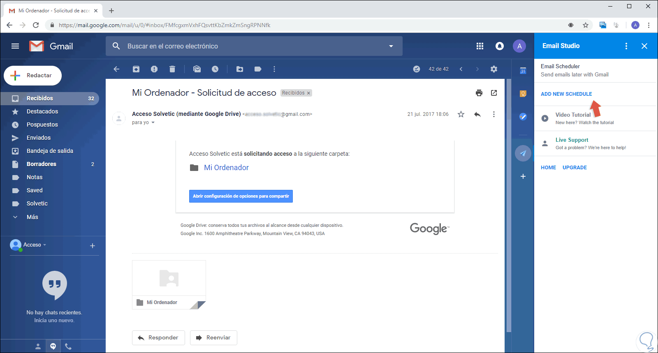Open Google Calendar in side panel
Viewport: 658px width, 353px height.
(523, 71)
